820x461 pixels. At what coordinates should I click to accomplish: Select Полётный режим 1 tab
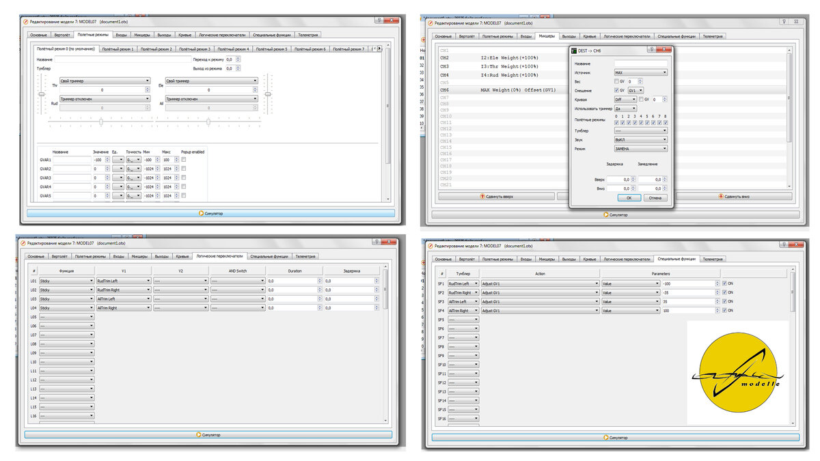(118, 49)
